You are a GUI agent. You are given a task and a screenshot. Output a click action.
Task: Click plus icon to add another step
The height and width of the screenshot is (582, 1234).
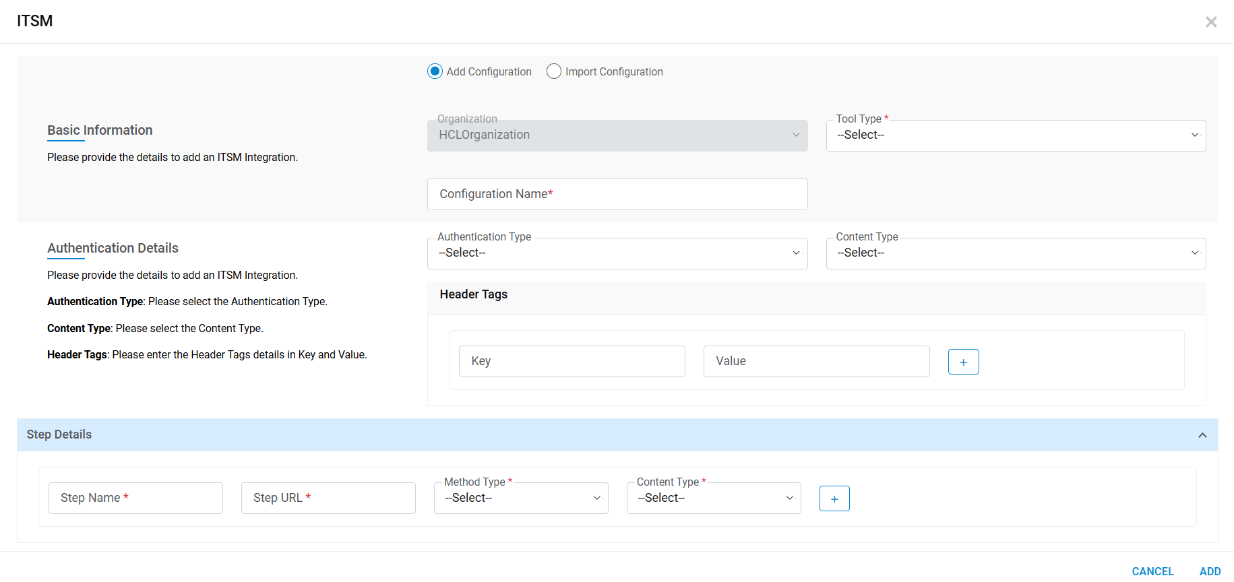click(834, 498)
